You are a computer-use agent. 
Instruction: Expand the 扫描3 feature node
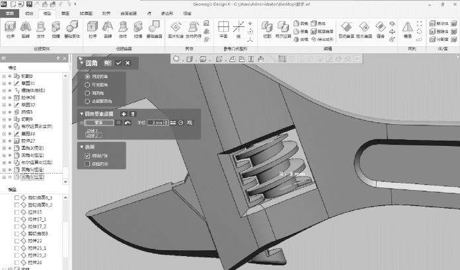click(x=4, y=112)
